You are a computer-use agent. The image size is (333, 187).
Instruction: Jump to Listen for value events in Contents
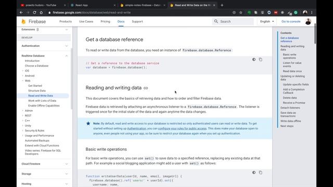coord(292,64)
